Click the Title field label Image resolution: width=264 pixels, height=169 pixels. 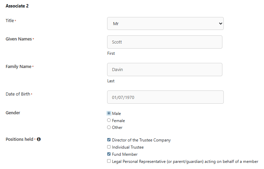point(10,21)
